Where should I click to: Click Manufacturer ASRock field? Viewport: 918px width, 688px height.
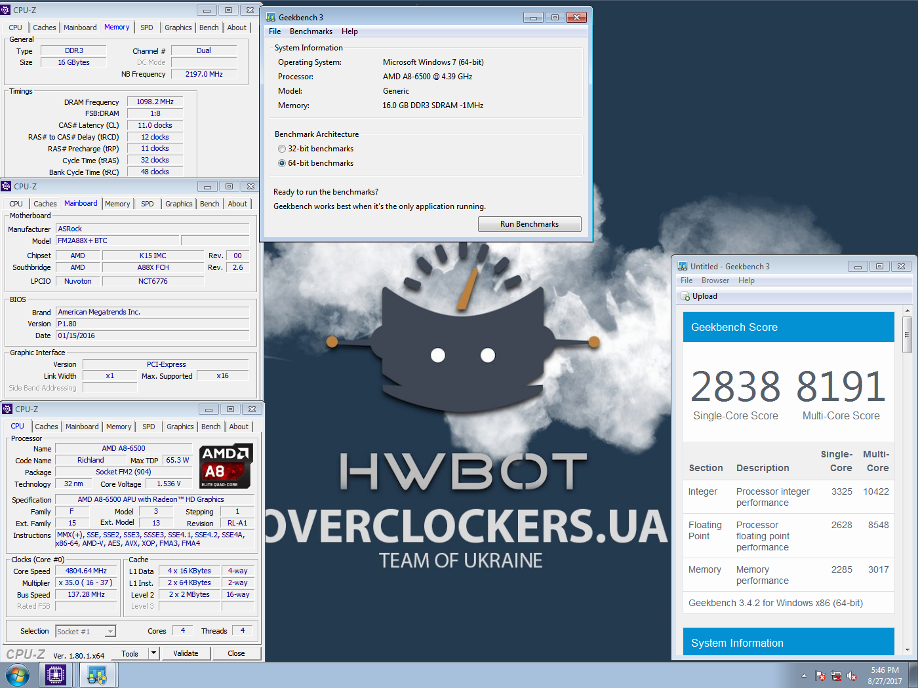tap(152, 229)
